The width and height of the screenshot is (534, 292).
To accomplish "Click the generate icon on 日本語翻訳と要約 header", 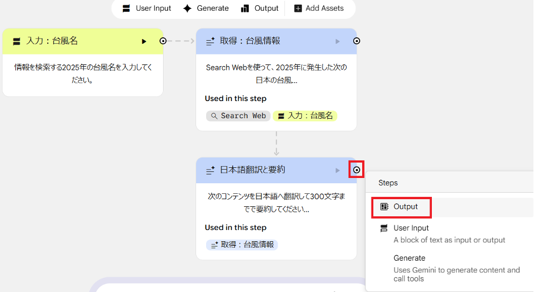I will [210, 170].
